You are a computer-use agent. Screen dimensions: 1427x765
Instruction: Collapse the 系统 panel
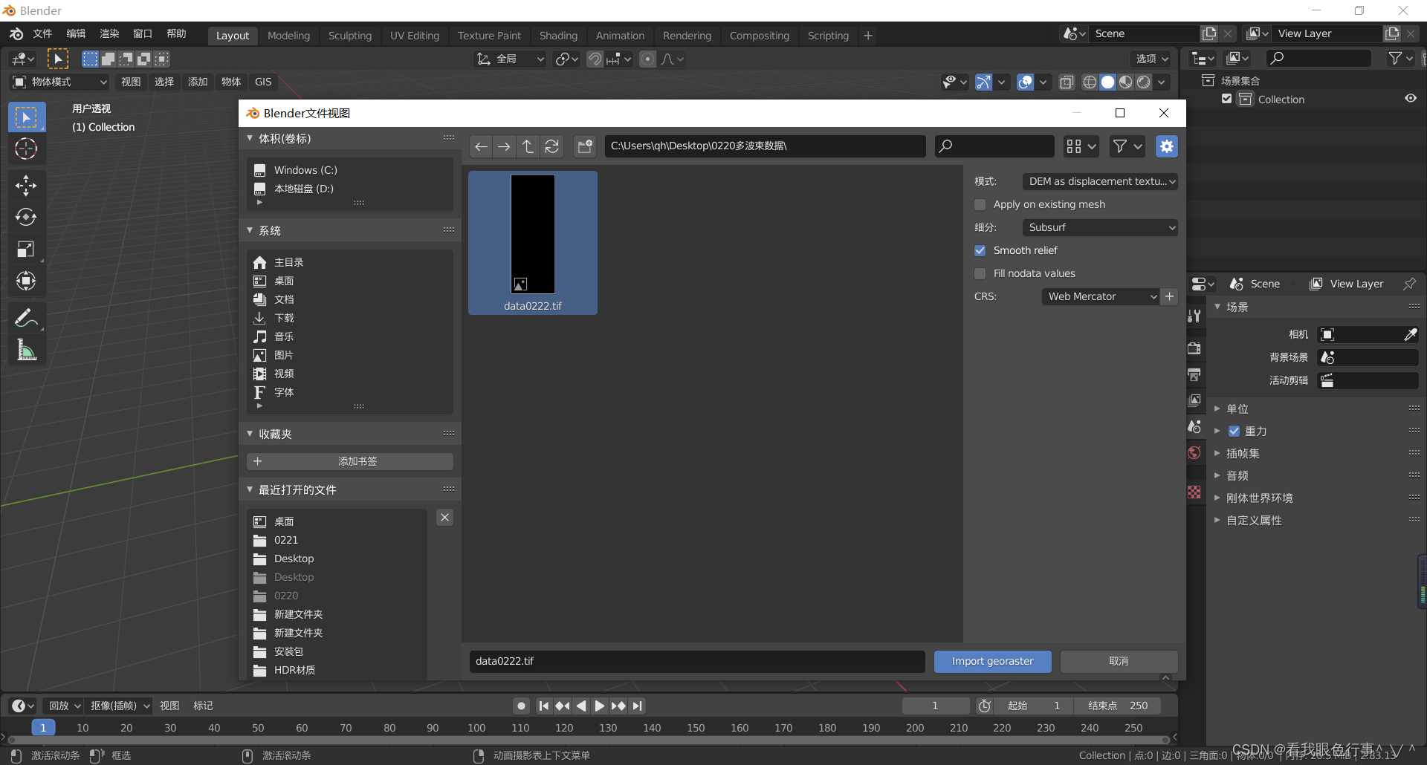point(250,230)
